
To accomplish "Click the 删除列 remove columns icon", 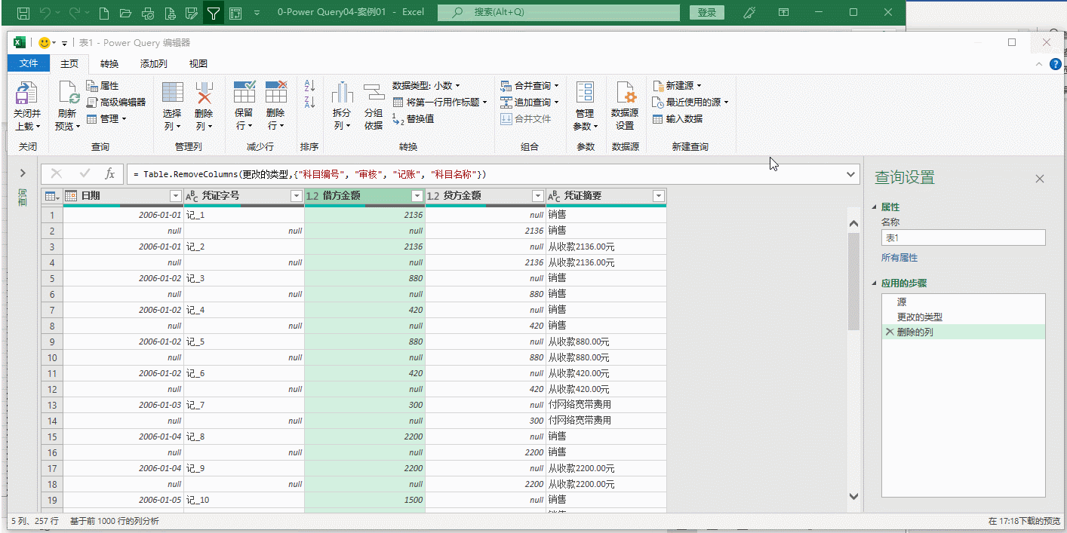I will tap(204, 93).
